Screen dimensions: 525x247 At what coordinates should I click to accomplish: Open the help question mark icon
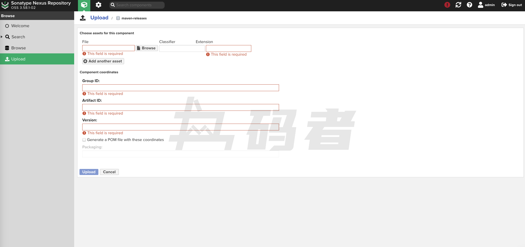coord(469,5)
